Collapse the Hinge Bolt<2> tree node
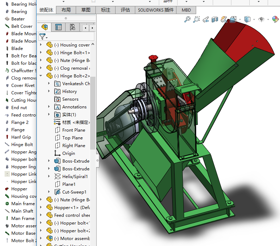This screenshot has width=280, height=246. pyautogui.click(x=41, y=76)
